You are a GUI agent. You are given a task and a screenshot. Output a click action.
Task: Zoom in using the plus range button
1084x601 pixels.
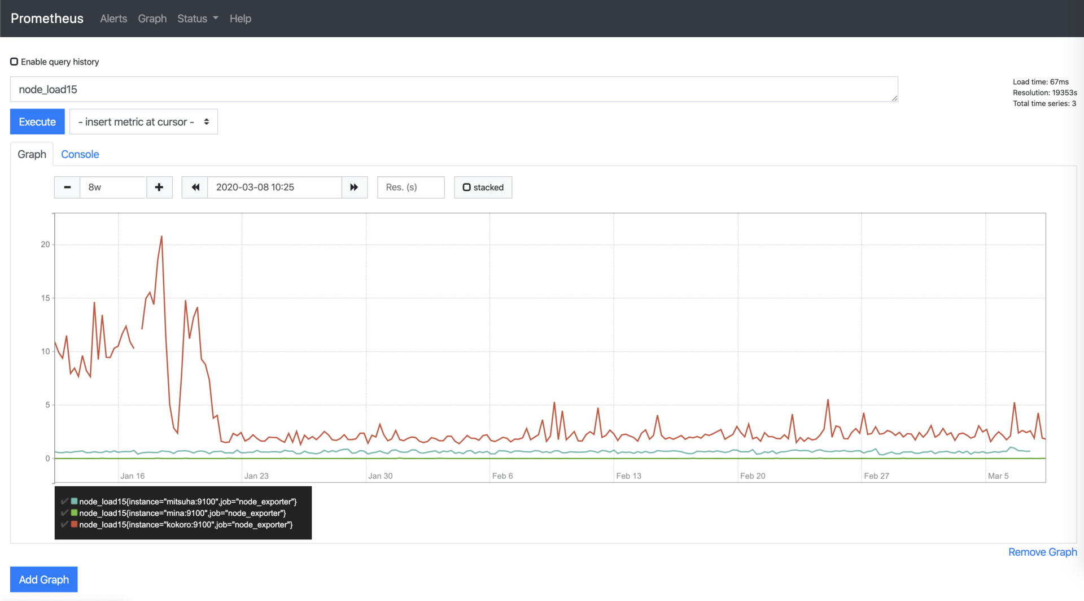[159, 187]
